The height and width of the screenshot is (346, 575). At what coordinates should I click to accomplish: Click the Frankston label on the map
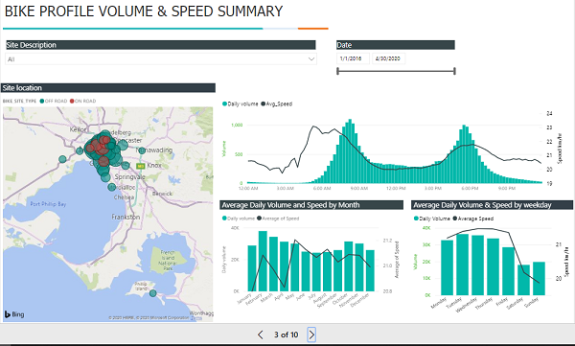tap(126, 217)
